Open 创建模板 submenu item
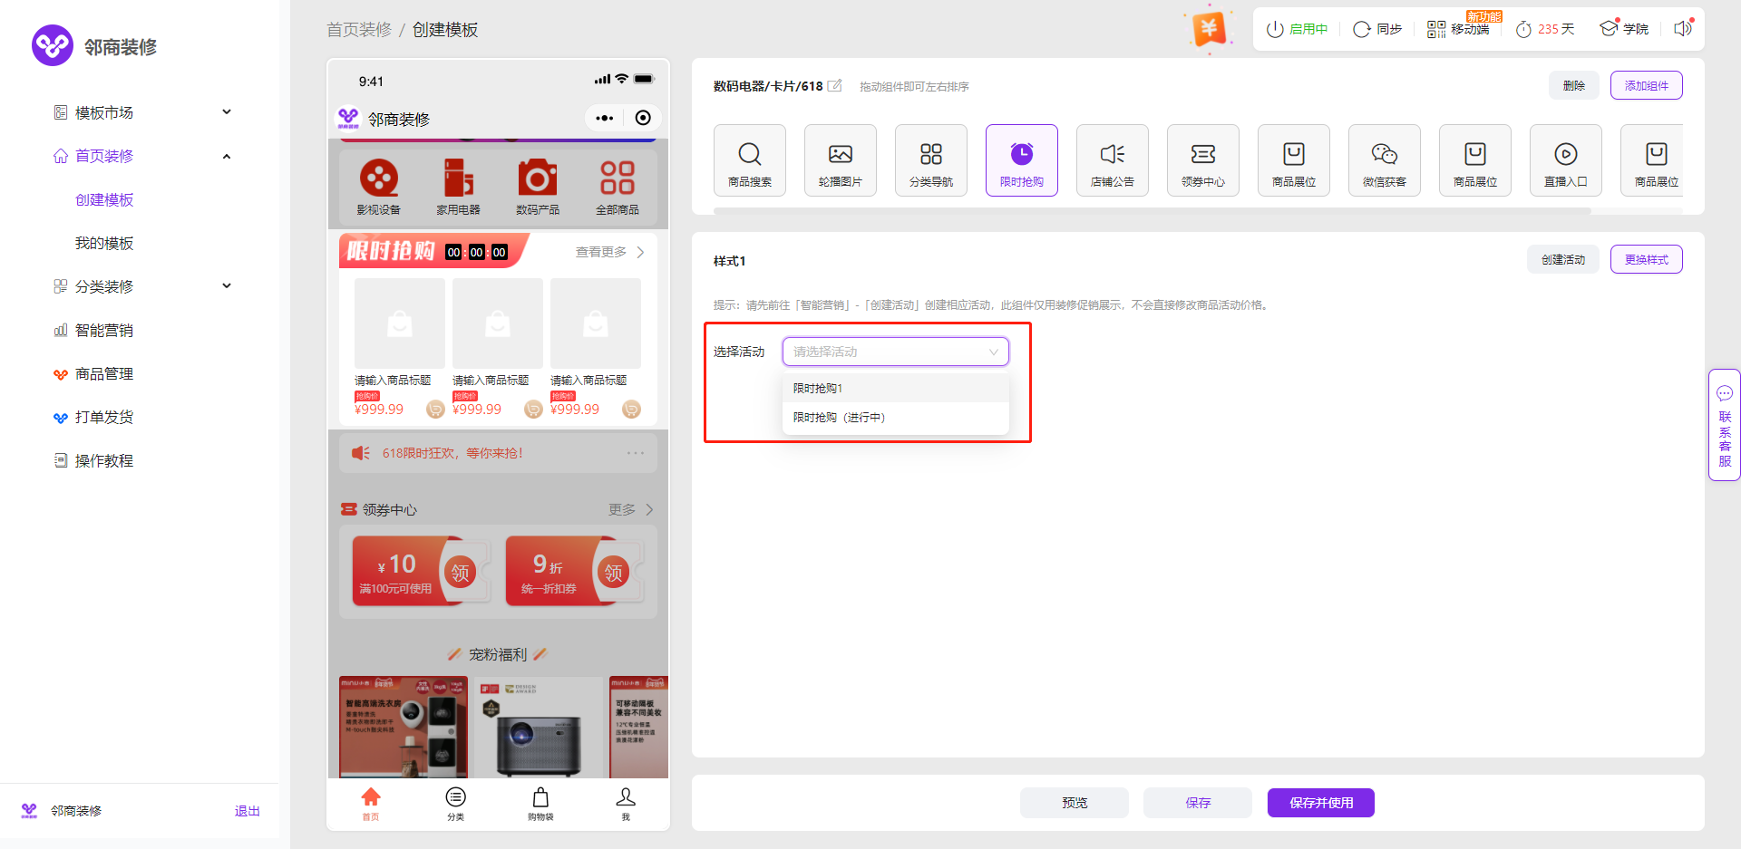The width and height of the screenshot is (1741, 849). point(104,199)
